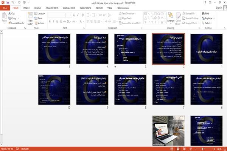
Task: Switch to the INSERT tab
Action: click(x=26, y=8)
